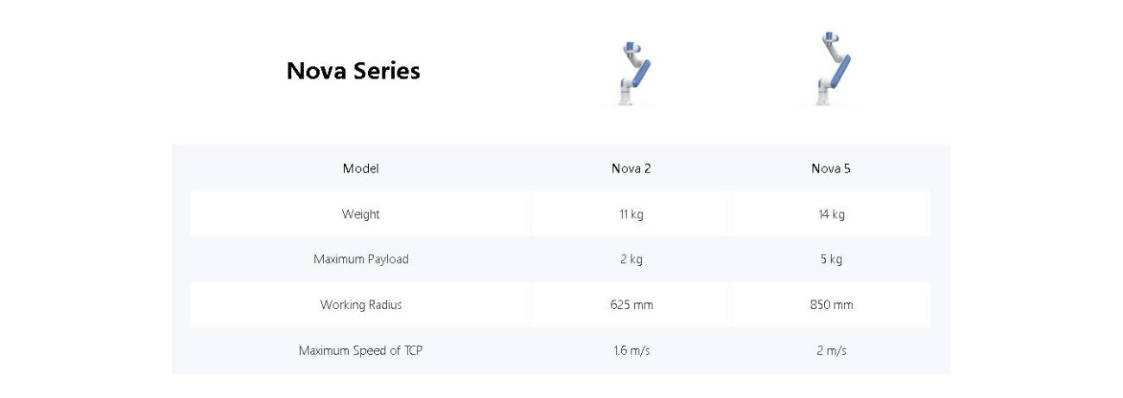Select the Nova 5 column header
This screenshot has height=398, width=1123.
pyautogui.click(x=831, y=168)
